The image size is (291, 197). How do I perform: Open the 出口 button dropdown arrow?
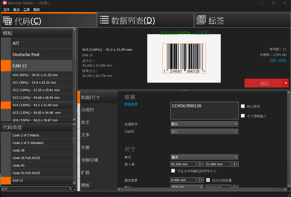point(286,83)
